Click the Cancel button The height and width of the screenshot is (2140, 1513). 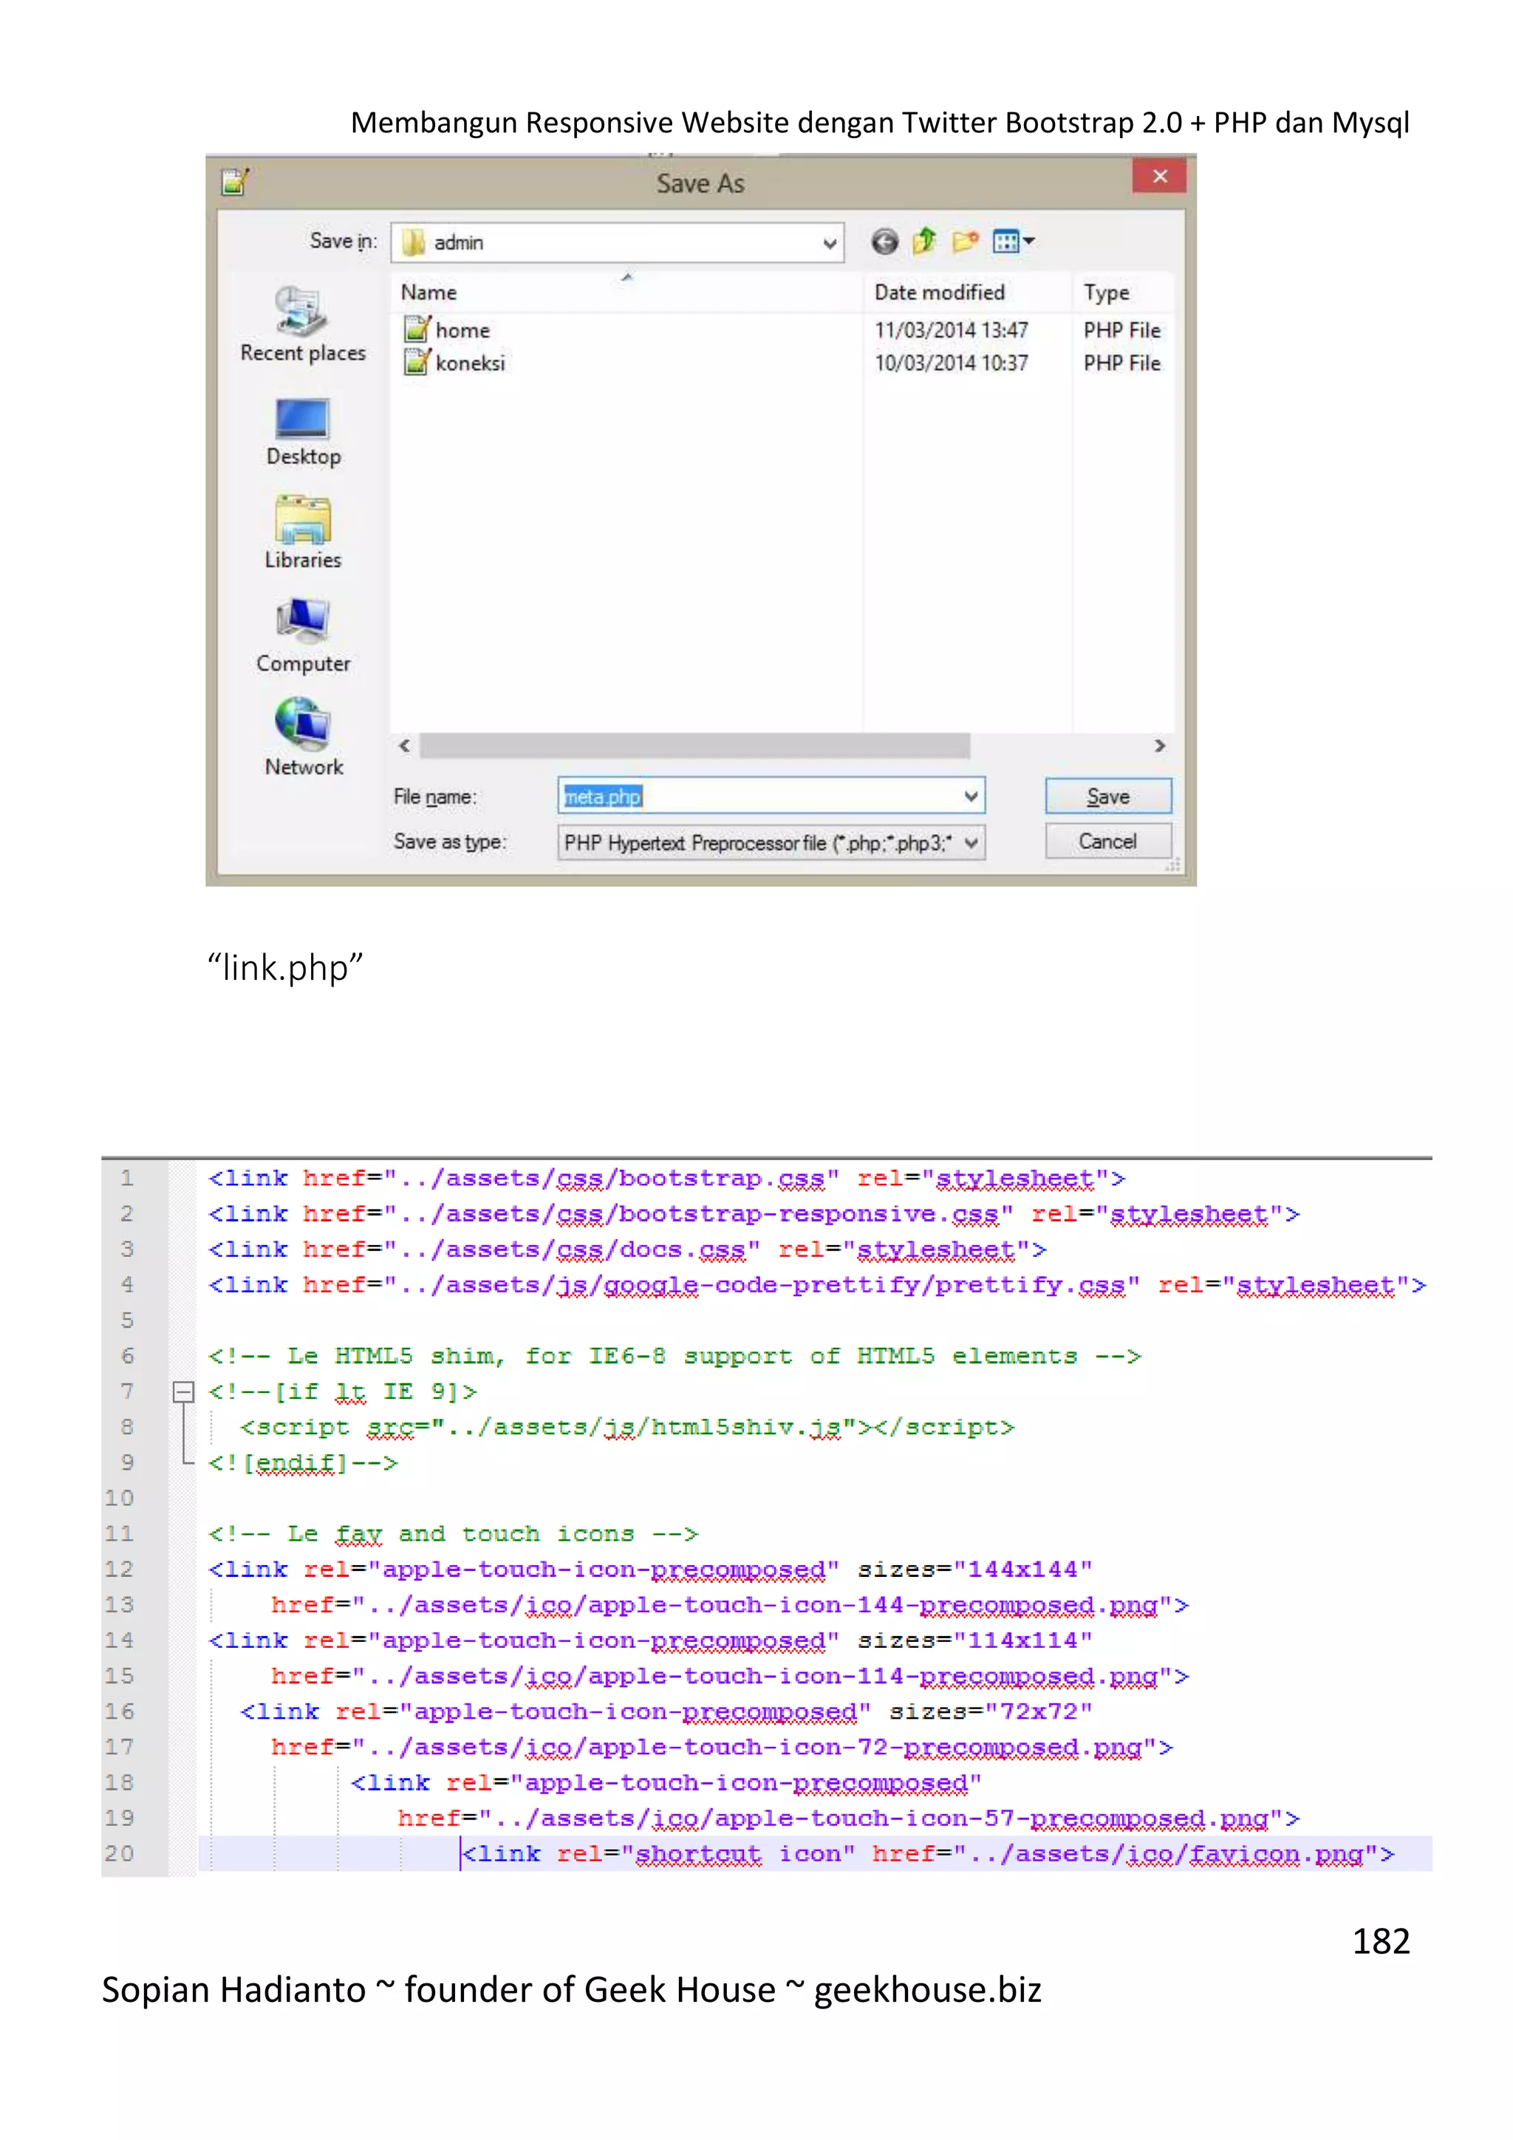click(1107, 842)
